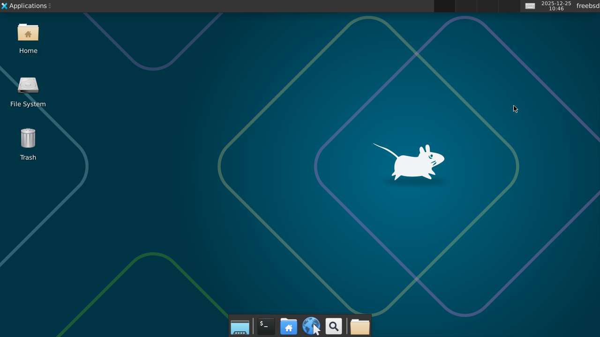Click the freebsd username in the panel

(587, 6)
